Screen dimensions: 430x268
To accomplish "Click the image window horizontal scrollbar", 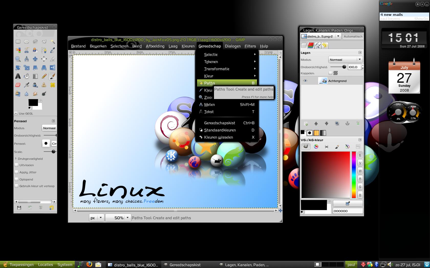I will pos(176,211).
